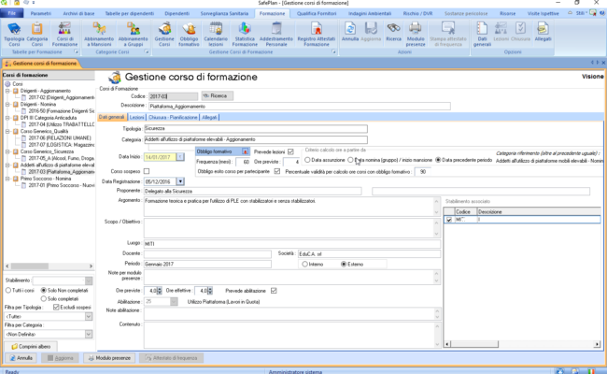The height and width of the screenshot is (374, 607).
Task: Select Interno radio button
Action: pos(305,264)
